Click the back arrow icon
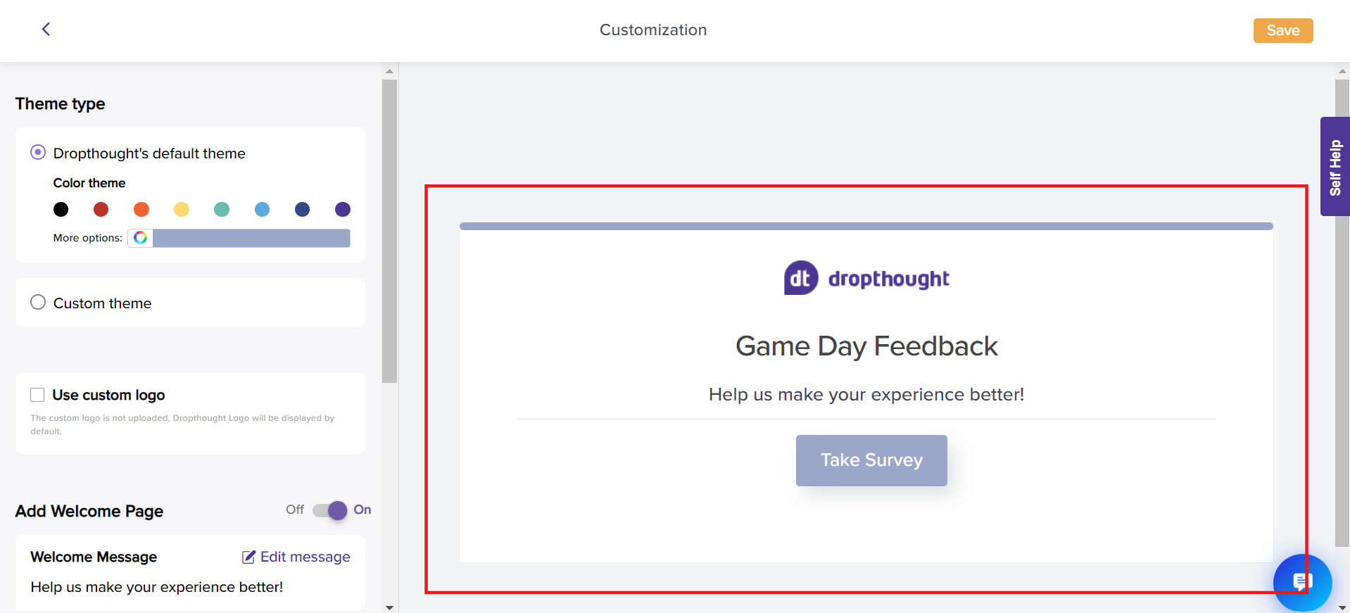The width and height of the screenshot is (1350, 613). click(46, 29)
